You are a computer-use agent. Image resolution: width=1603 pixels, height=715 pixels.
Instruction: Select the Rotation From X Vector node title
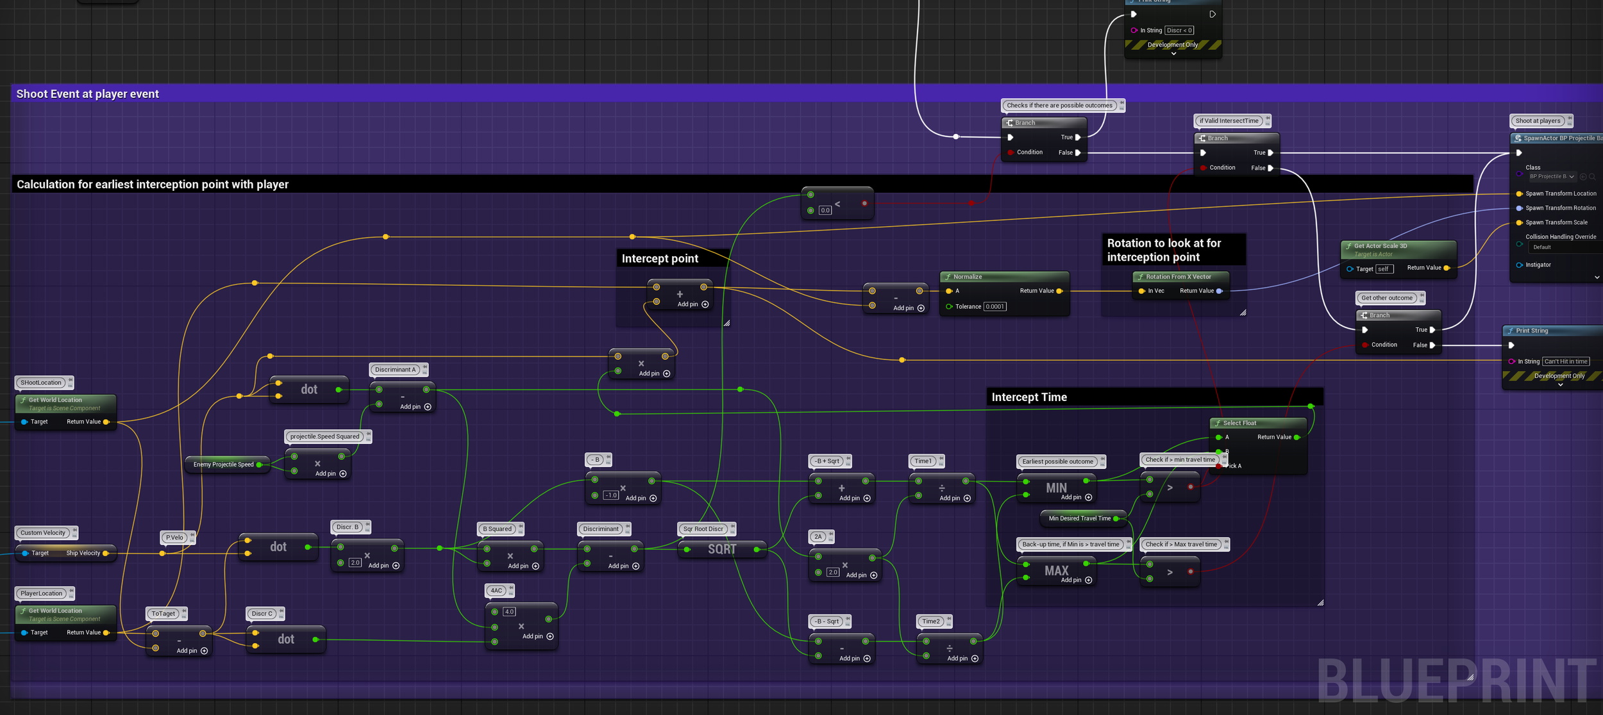[1179, 277]
